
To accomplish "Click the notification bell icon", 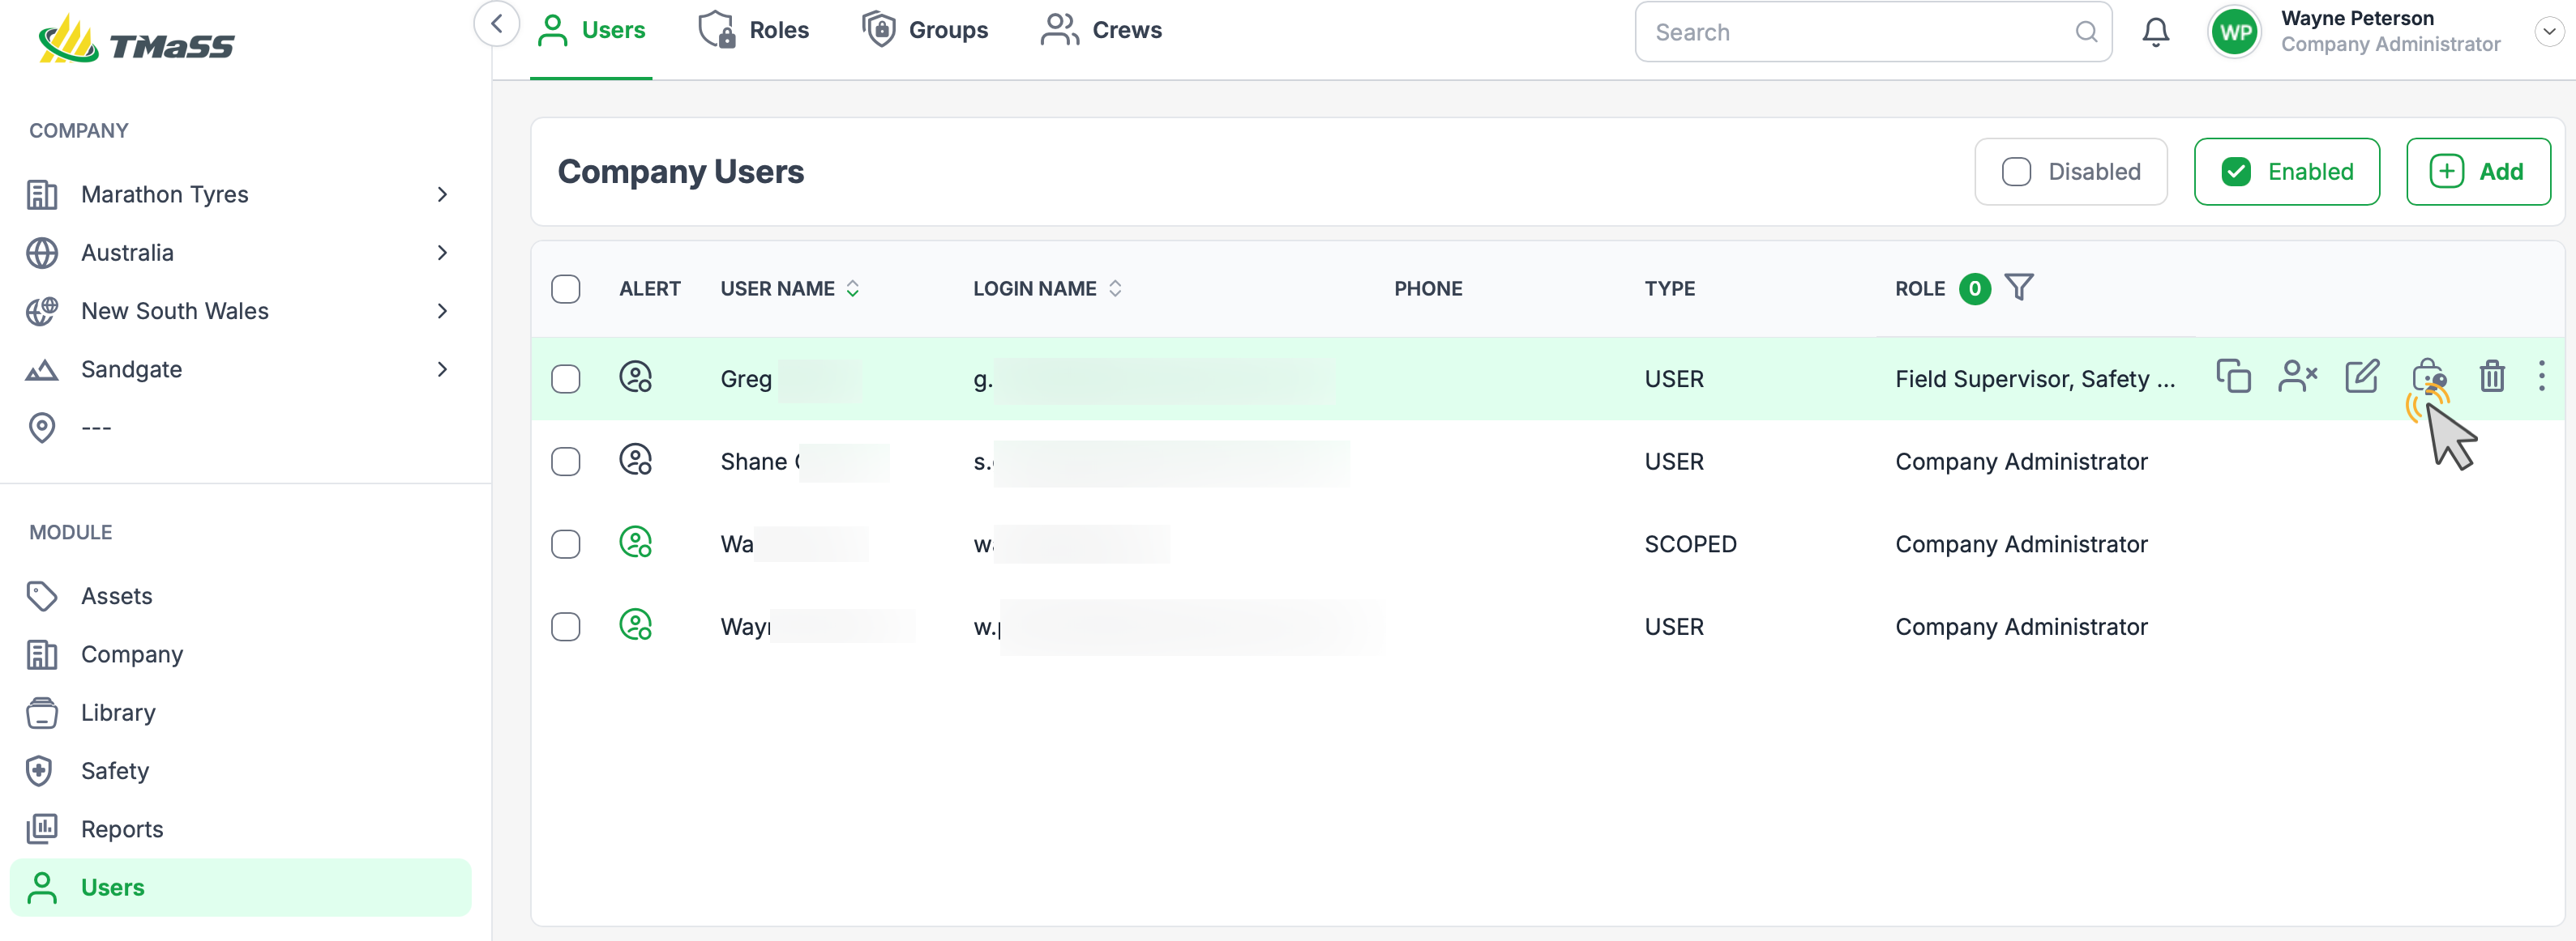I will (2155, 32).
